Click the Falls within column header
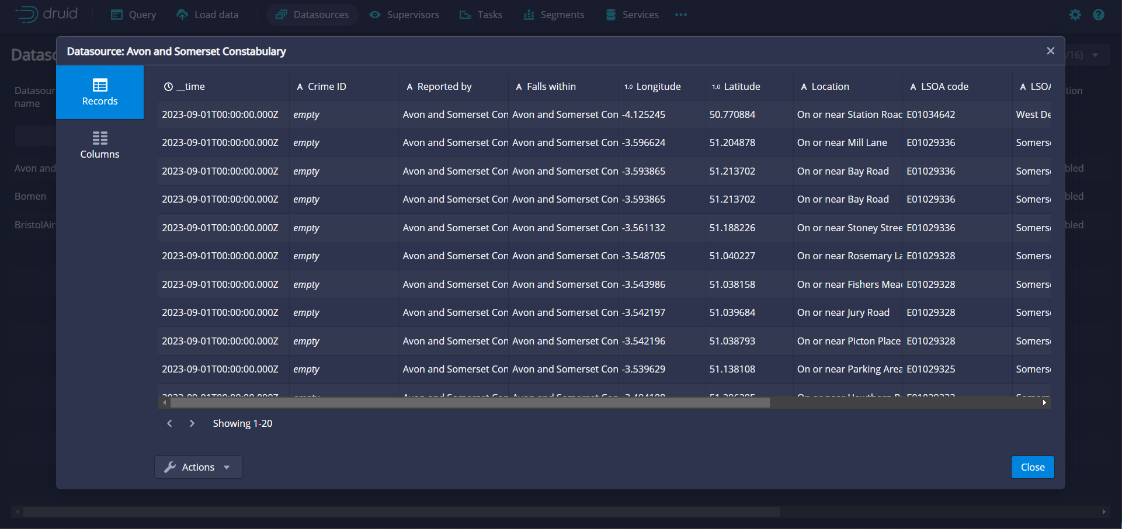Screen dimensions: 1122x529 click(x=563, y=86)
